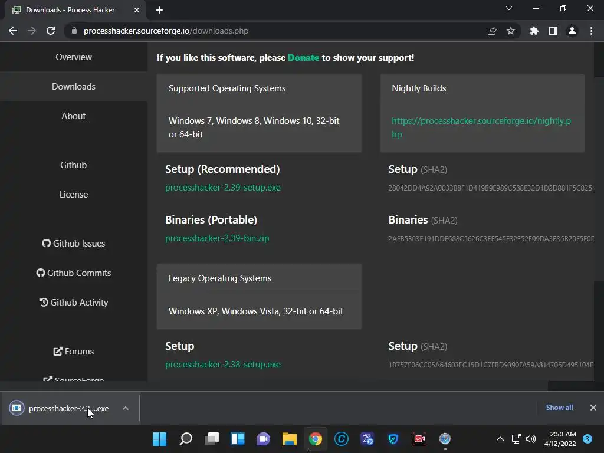604x453 pixels.
Task: Open a new browser tab
Action: 159,10
